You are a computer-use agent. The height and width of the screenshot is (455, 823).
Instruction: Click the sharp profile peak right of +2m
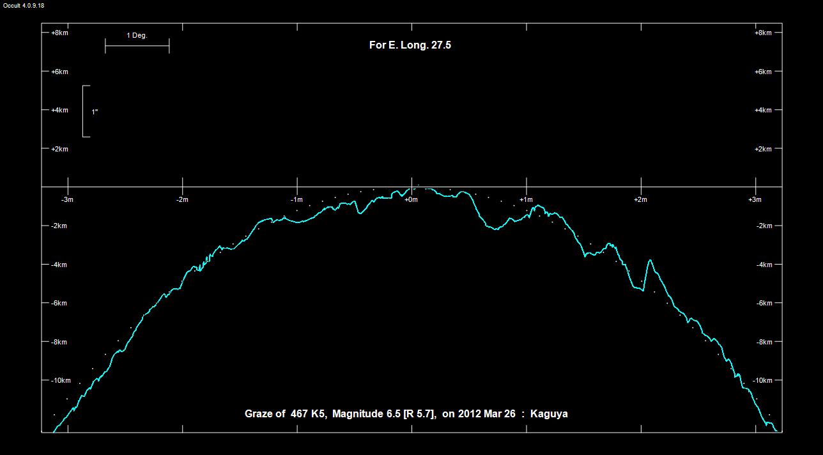pyautogui.click(x=650, y=261)
